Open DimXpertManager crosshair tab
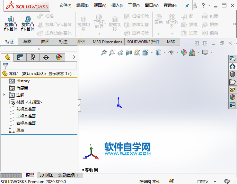 (46, 57)
